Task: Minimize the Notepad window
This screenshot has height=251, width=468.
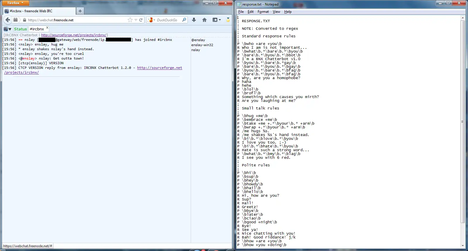Action: click(x=440, y=3)
